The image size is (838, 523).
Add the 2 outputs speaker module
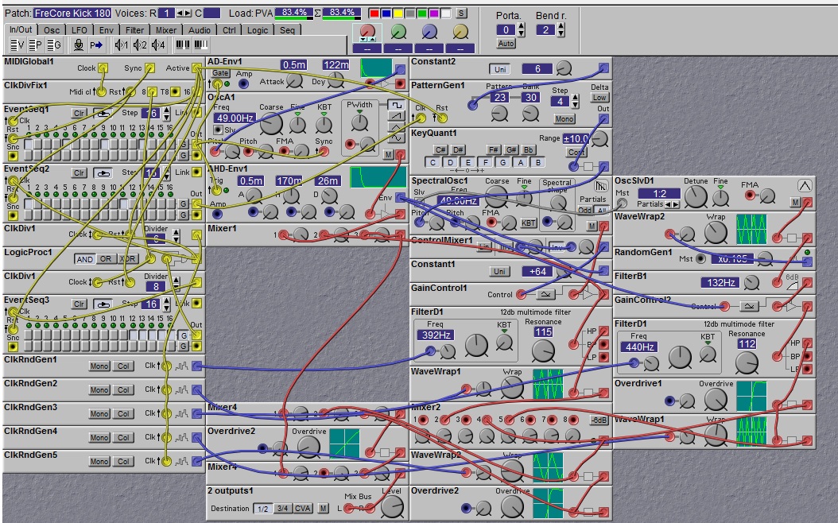(x=140, y=45)
